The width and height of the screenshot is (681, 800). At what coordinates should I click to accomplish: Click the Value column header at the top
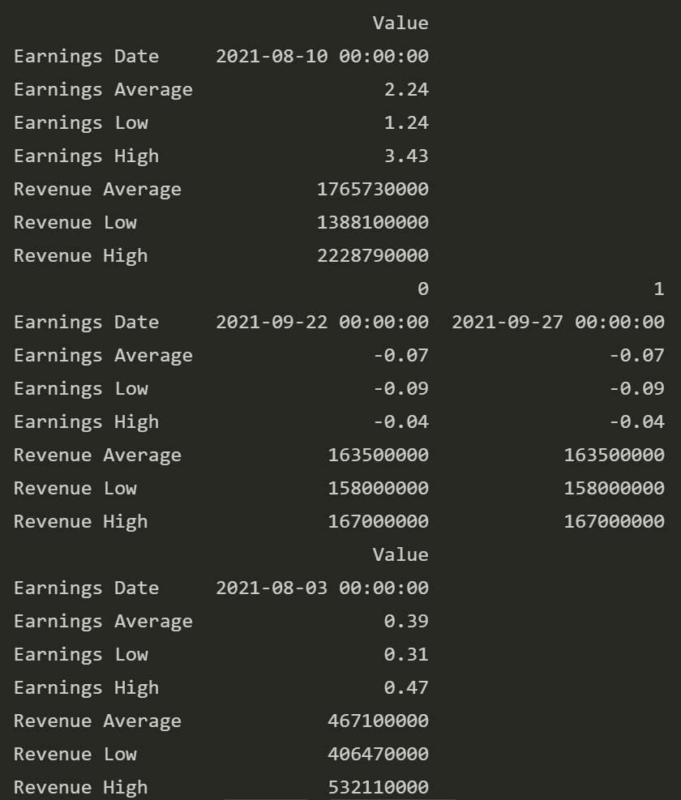click(x=400, y=23)
